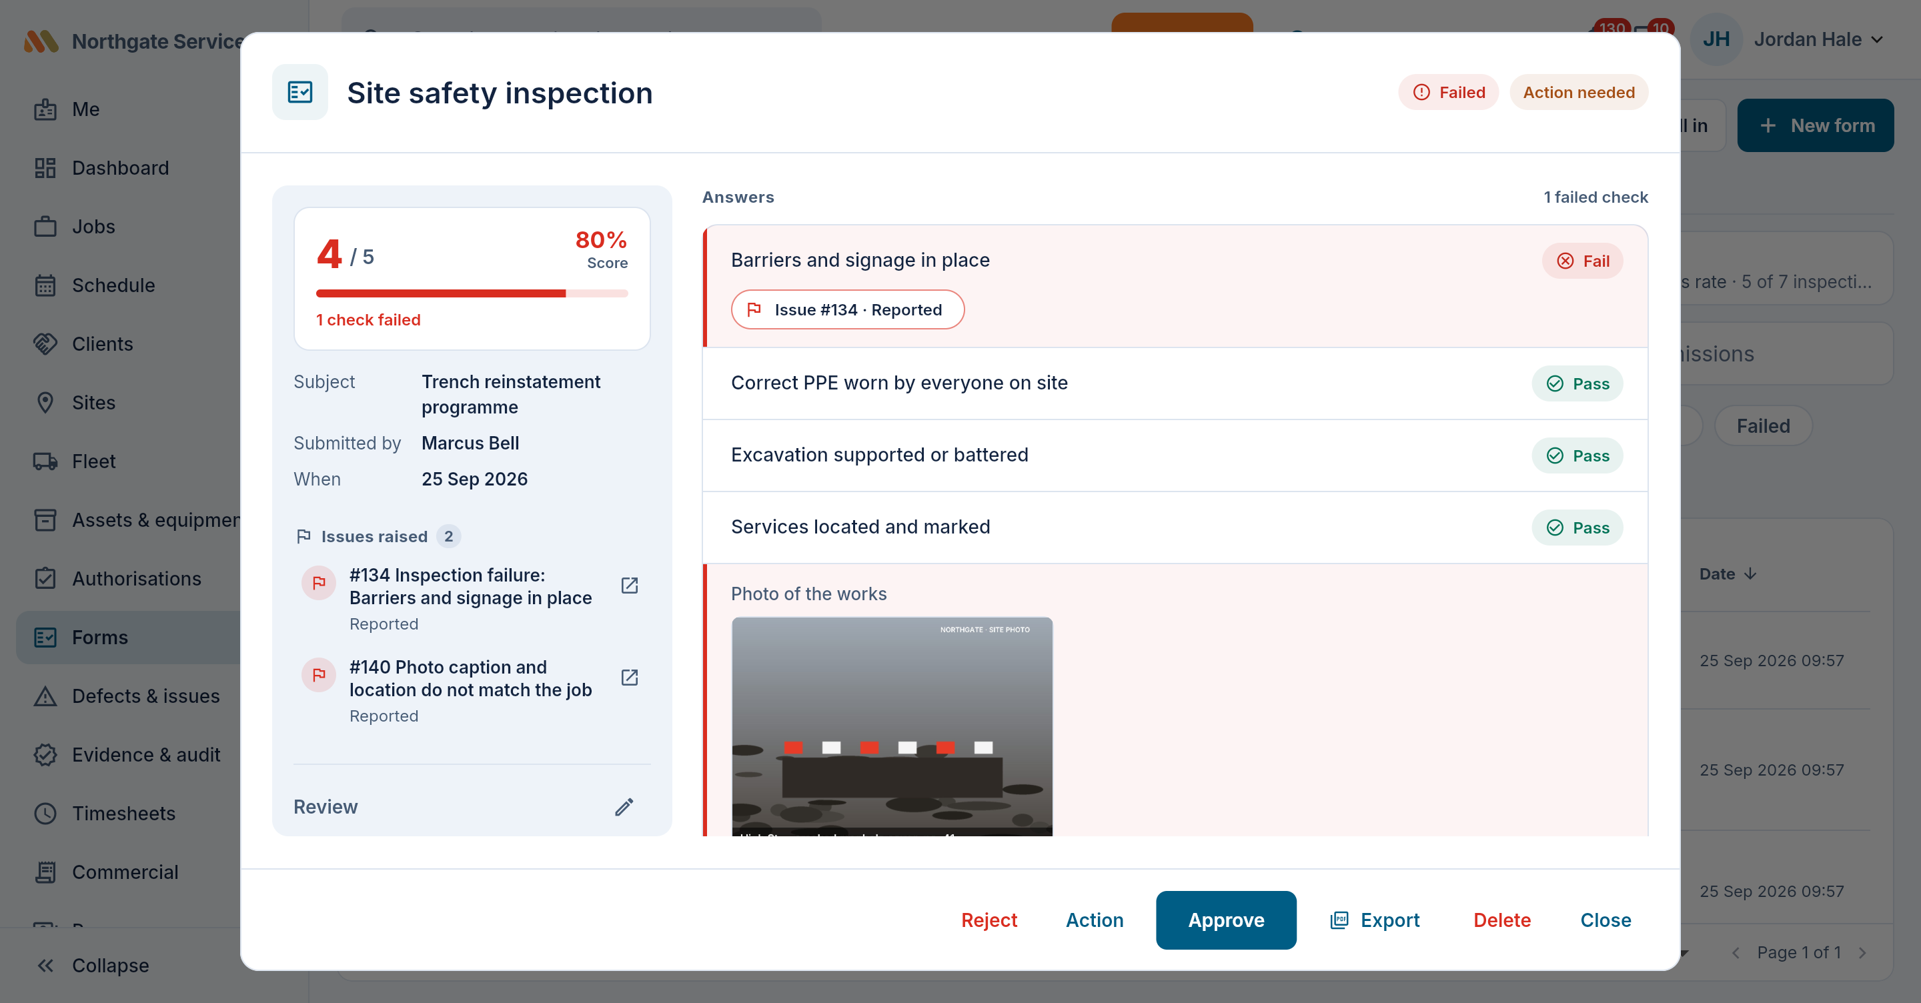Sort by Date column arrow
Viewport: 1921px width, 1003px height.
[1750, 574]
